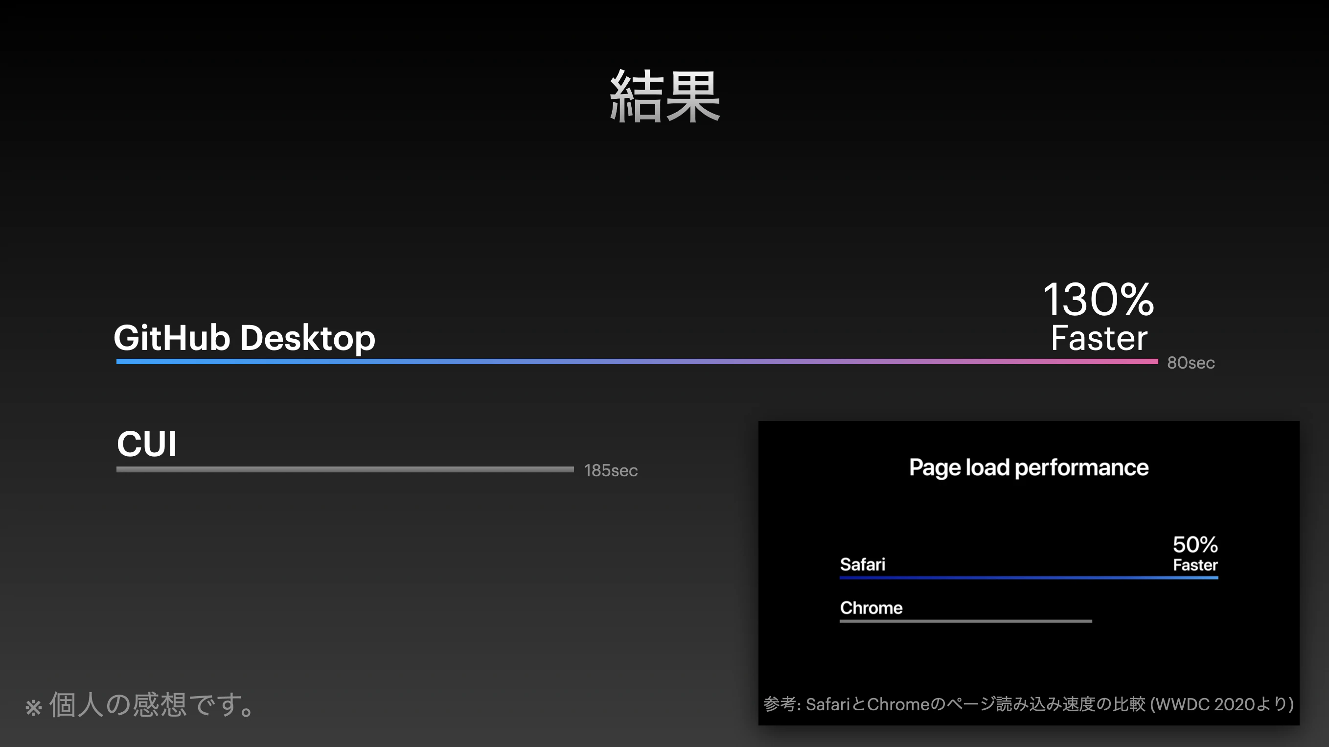Click the 130% figure
Screen dimensions: 1329x747
1099,300
